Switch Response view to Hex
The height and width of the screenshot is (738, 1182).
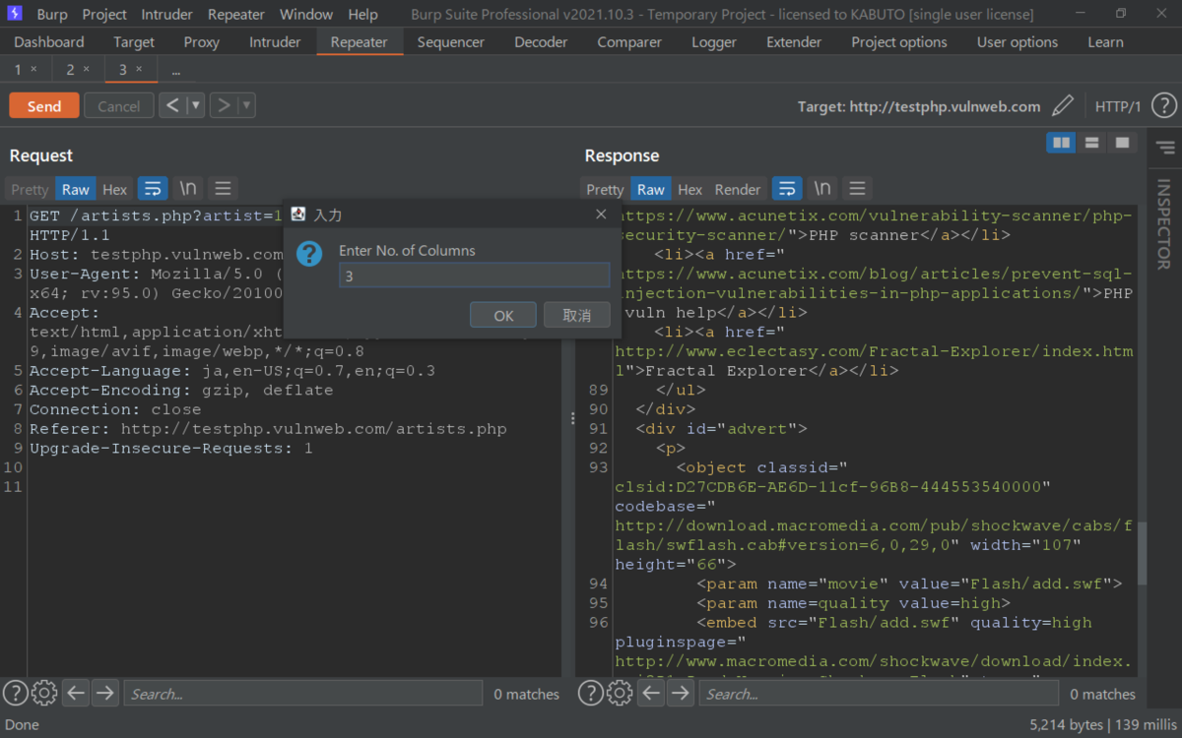(x=690, y=189)
